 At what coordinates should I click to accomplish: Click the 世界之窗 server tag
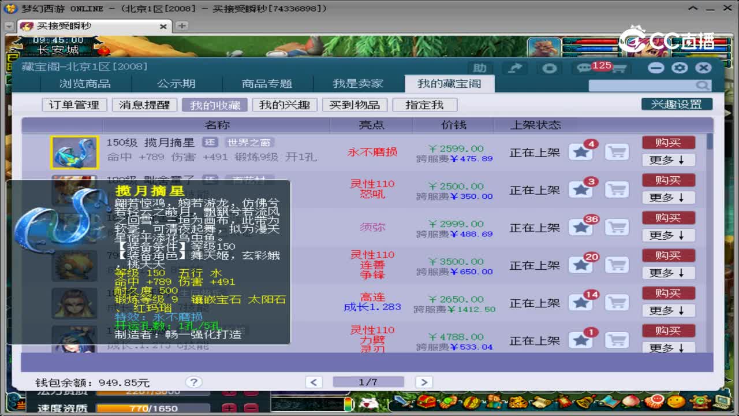tap(249, 142)
